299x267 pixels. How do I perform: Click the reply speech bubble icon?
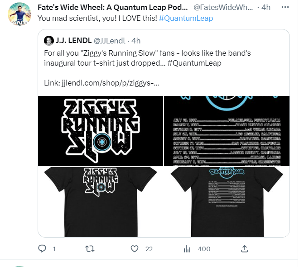[x=42, y=249]
